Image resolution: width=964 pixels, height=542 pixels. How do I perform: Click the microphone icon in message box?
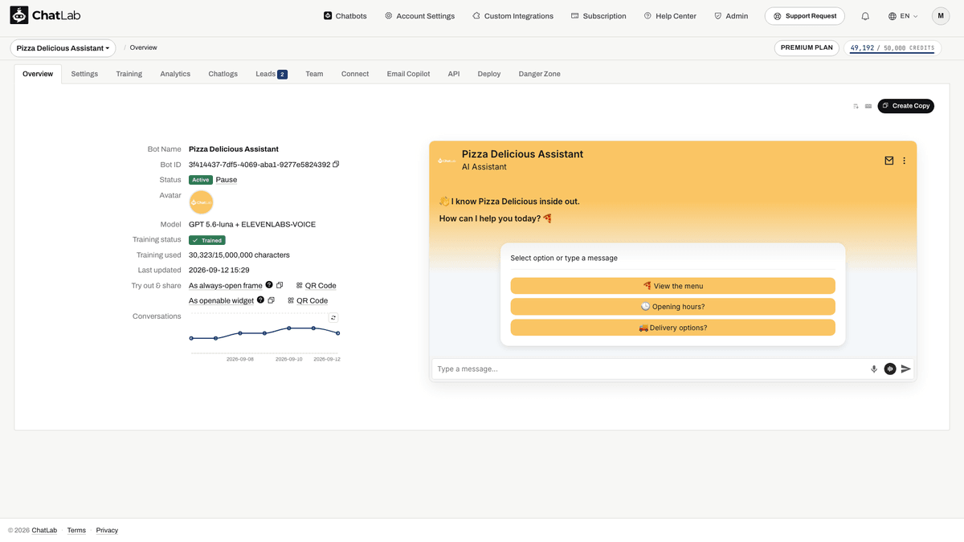point(874,369)
